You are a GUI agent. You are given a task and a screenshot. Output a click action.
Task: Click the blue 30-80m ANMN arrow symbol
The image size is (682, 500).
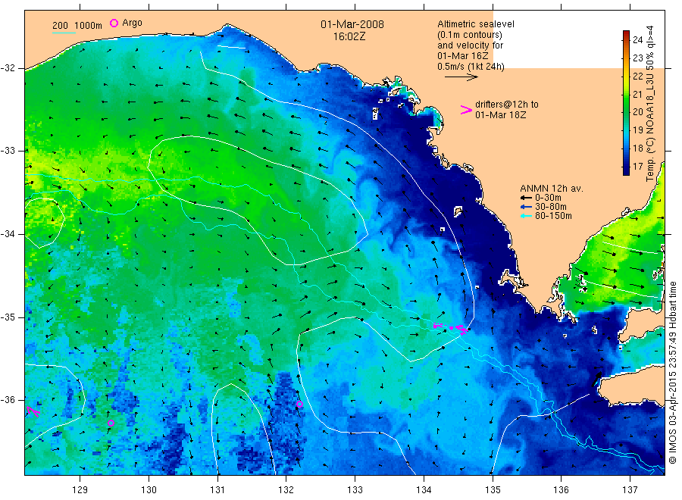(x=527, y=207)
